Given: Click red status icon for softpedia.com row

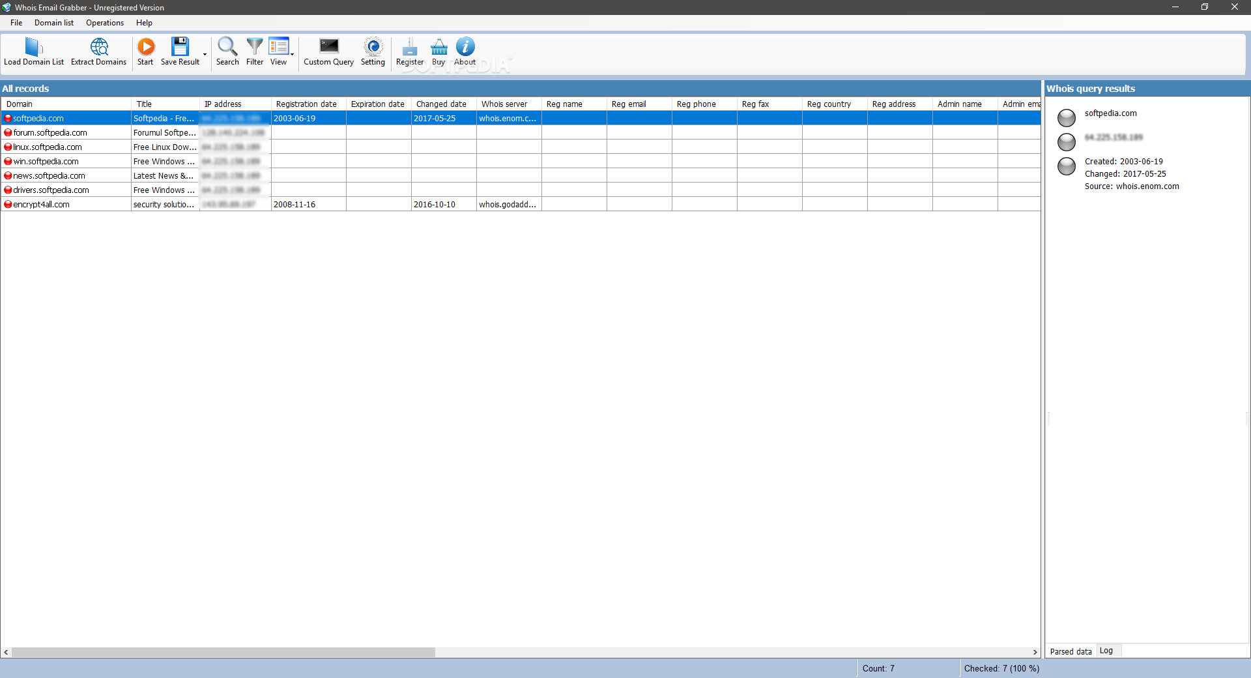Looking at the screenshot, I should click(x=8, y=119).
